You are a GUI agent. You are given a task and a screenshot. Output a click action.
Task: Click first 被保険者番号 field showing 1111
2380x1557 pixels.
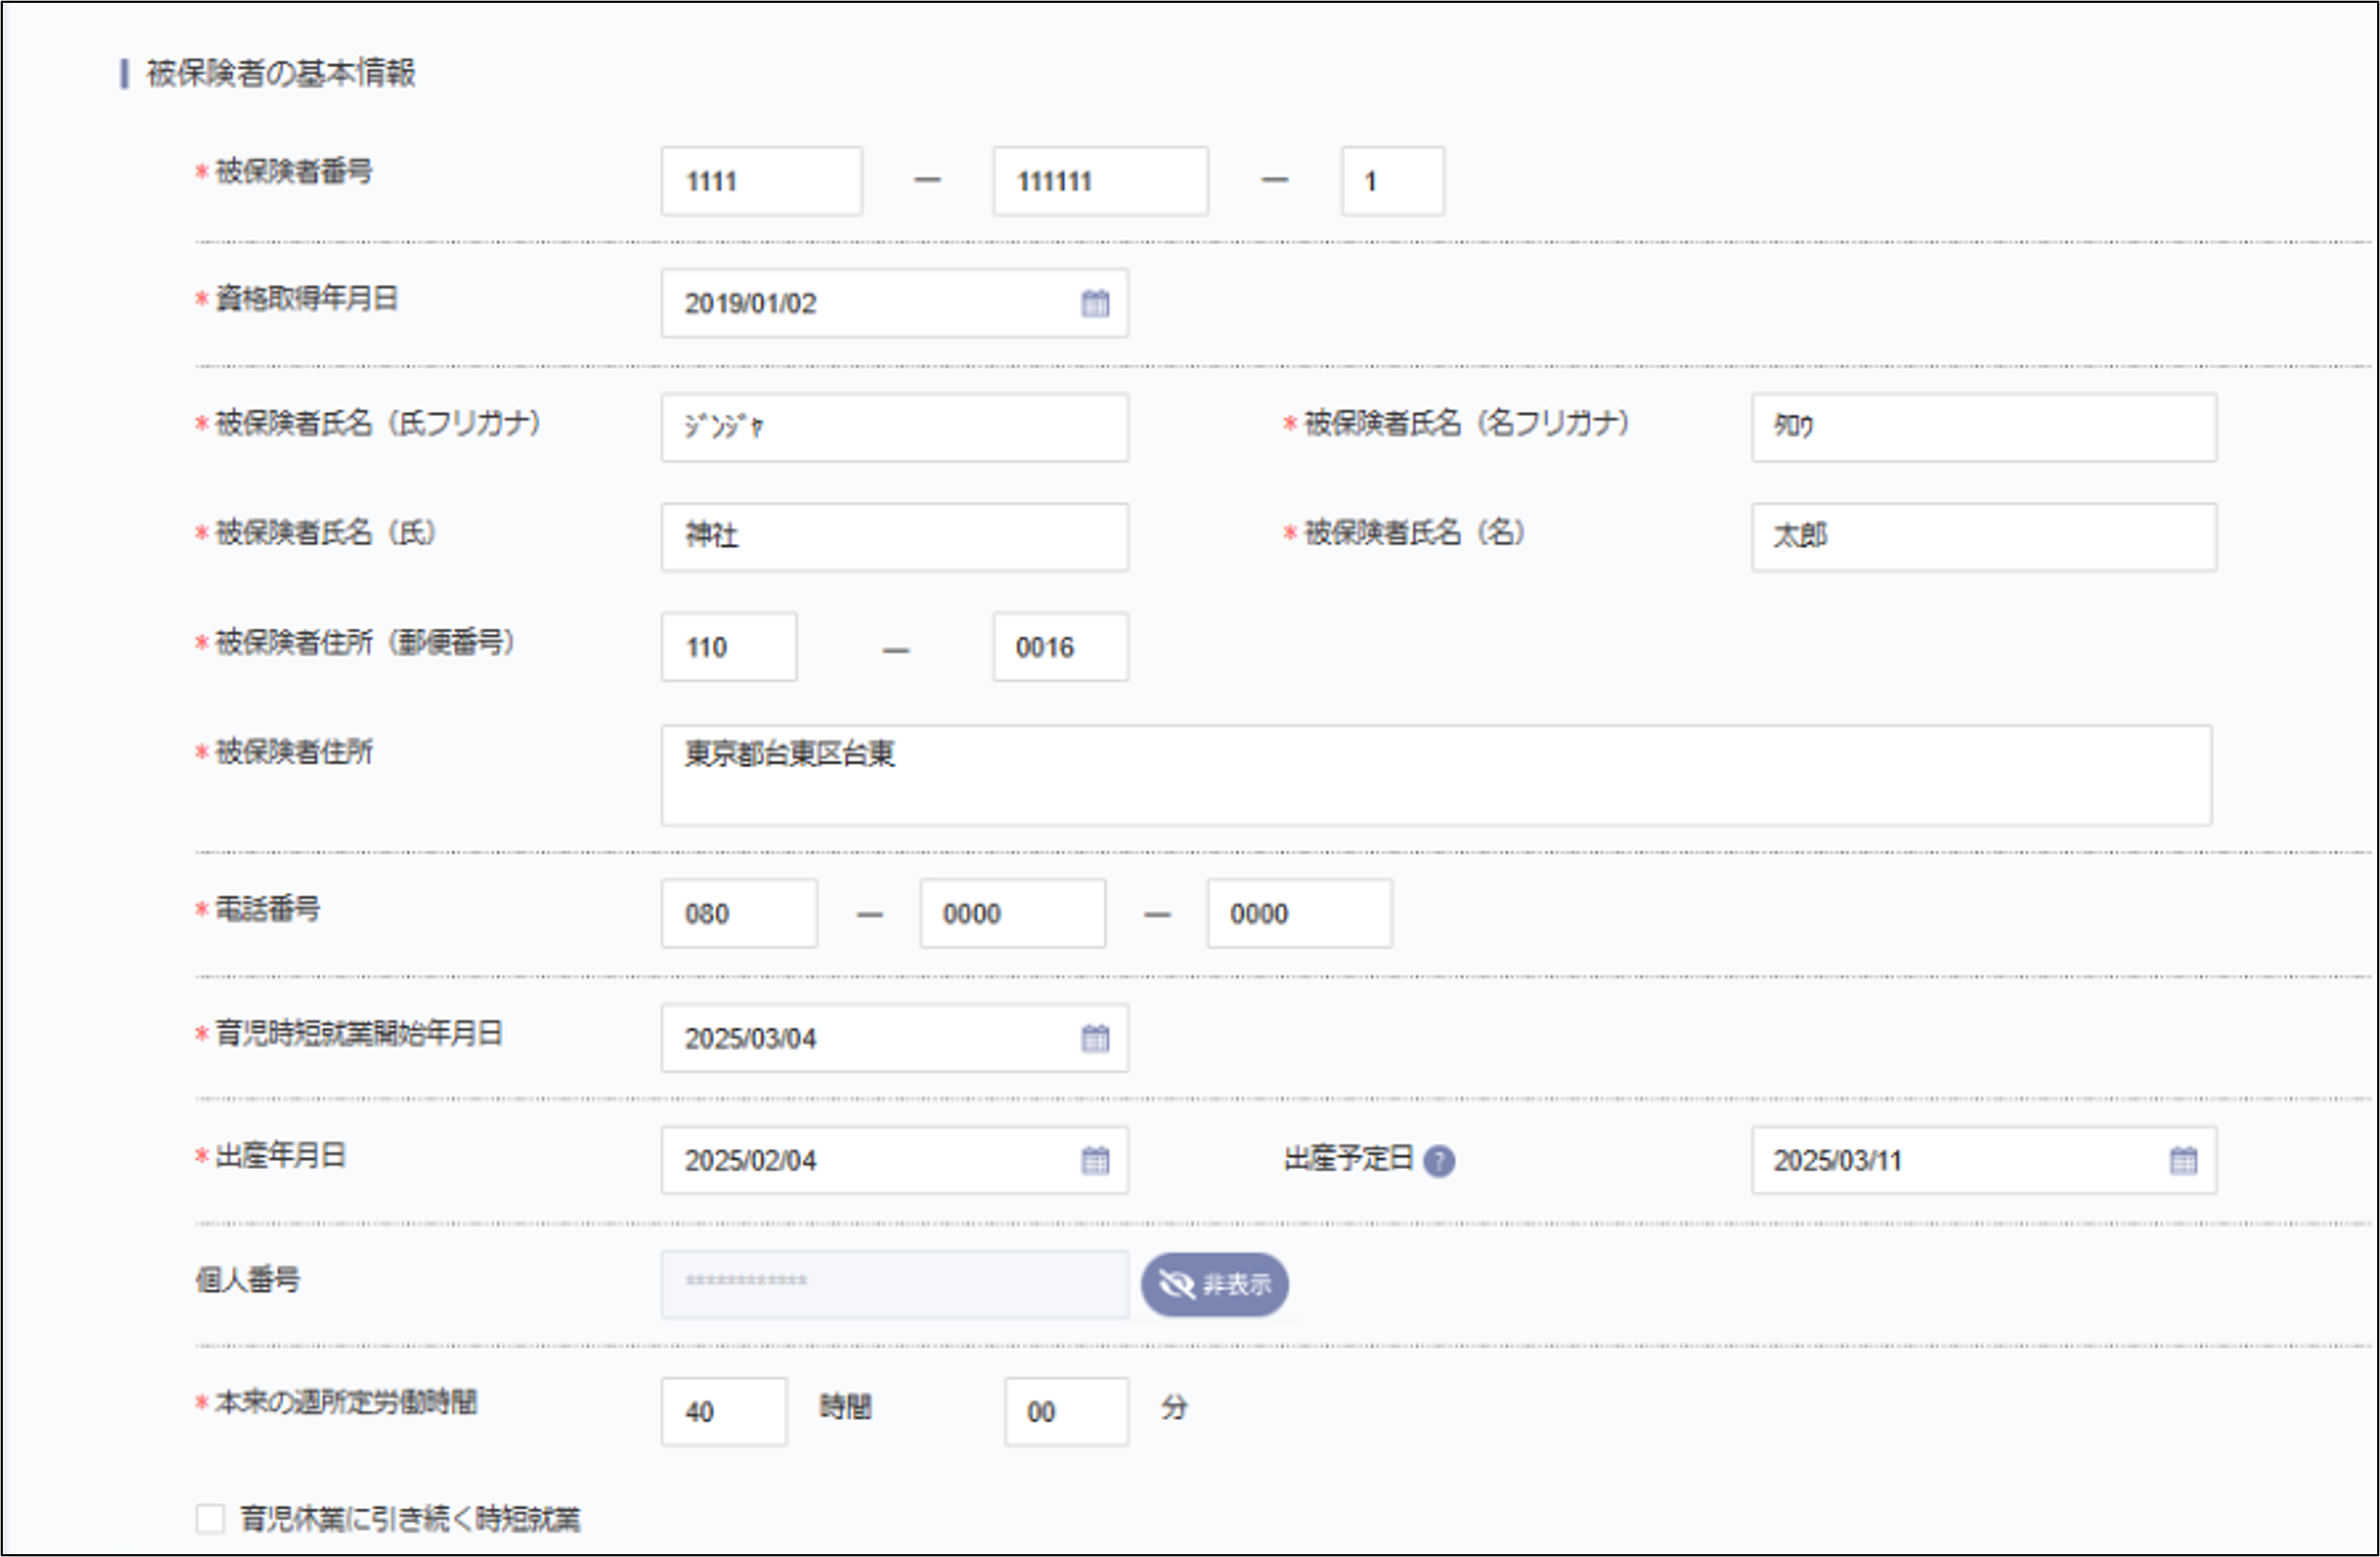point(761,181)
